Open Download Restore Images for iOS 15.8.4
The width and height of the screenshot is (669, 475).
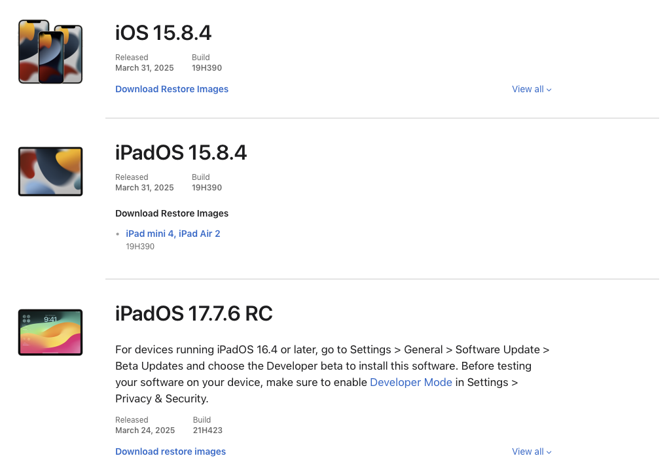tap(172, 89)
